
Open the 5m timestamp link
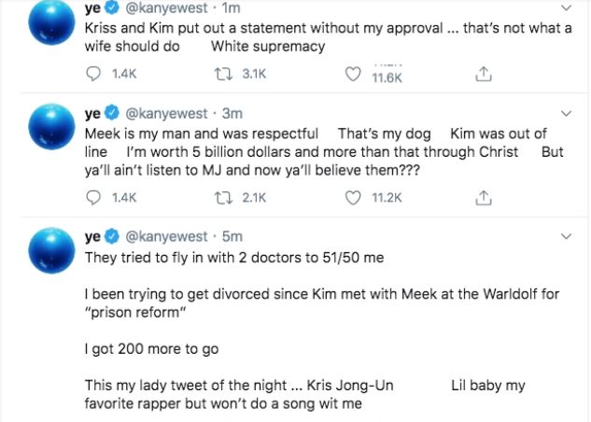(232, 236)
